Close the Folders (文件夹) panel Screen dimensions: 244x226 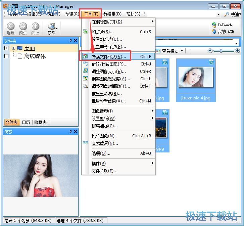[x=76, y=41]
